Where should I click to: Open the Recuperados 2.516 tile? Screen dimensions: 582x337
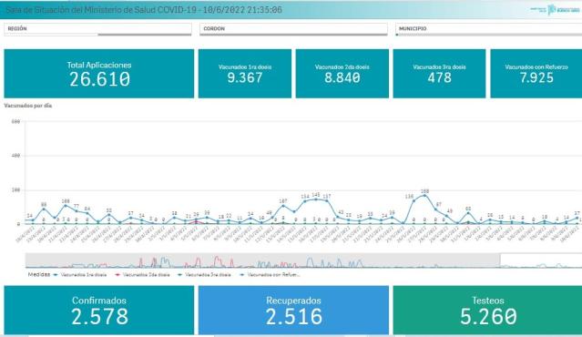[x=293, y=310]
